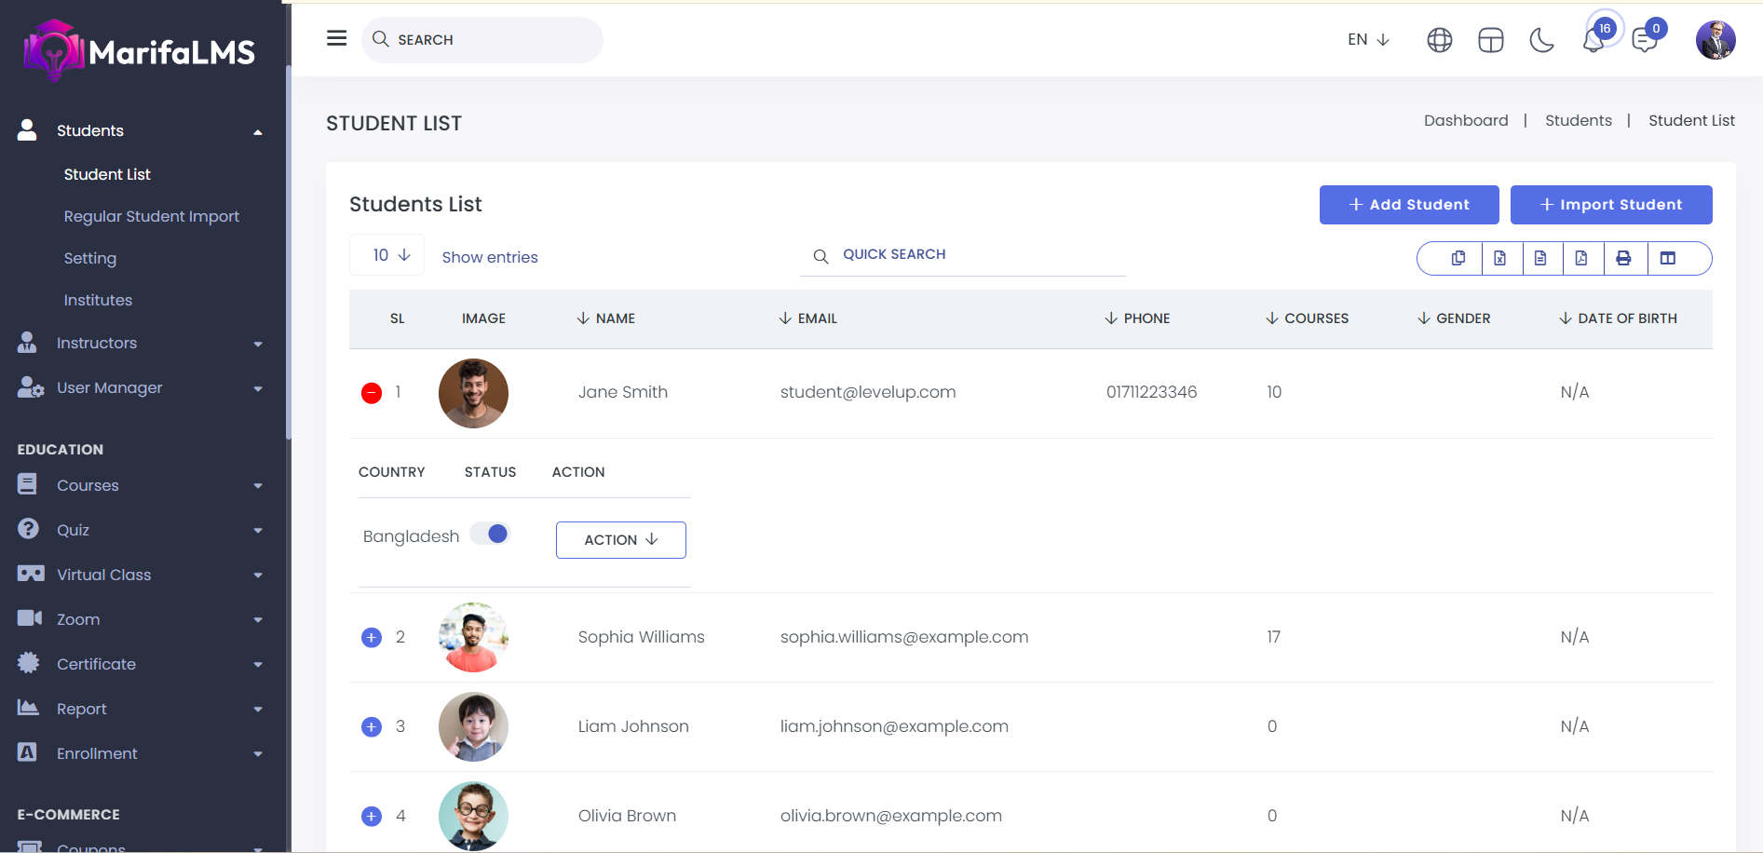1763x853 pixels.
Task: Open column visibility options icon
Action: (1668, 258)
